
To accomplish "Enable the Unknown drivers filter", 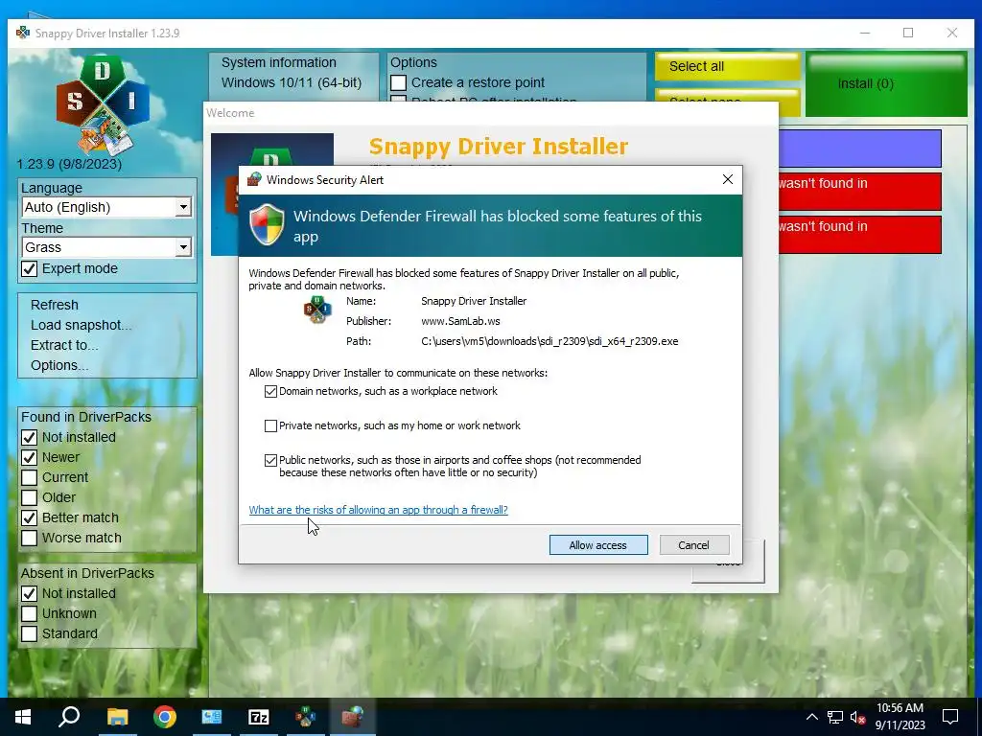I will [x=29, y=613].
